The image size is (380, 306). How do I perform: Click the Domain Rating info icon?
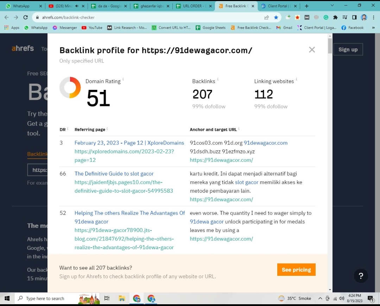pos(123,80)
